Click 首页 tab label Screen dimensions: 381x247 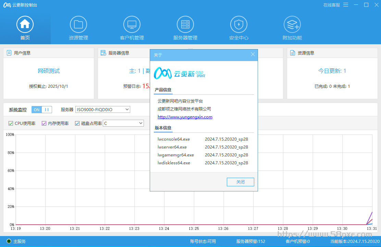(25, 38)
